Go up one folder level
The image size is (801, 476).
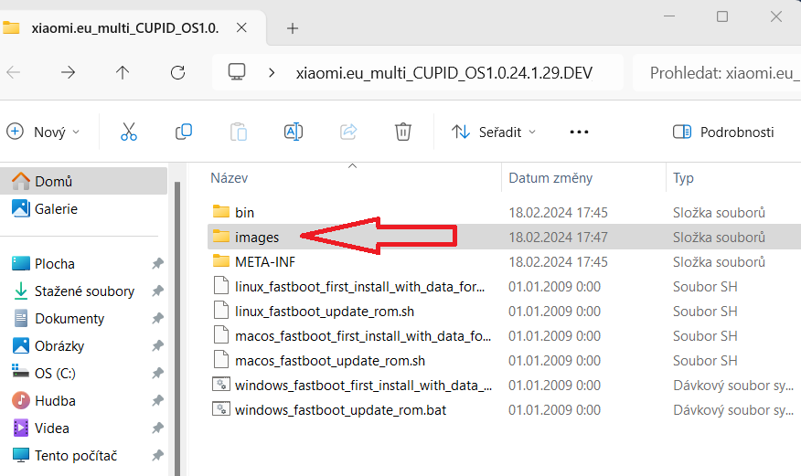[123, 72]
